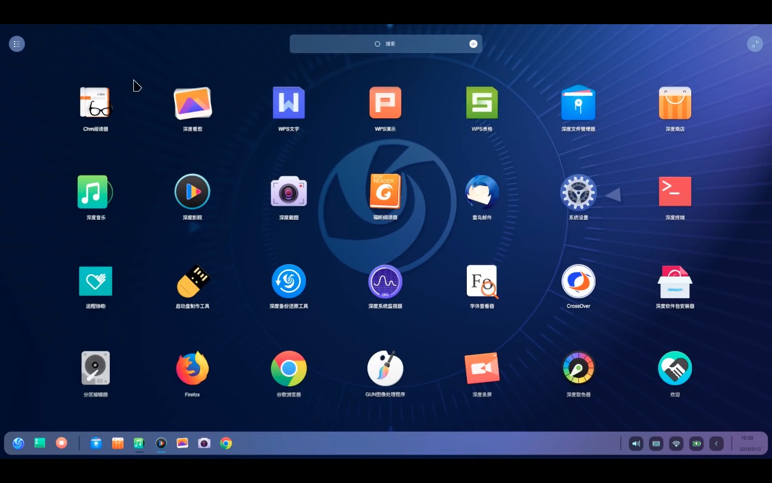This screenshot has height=483, width=772.
Task: Launch 分区编辑器 partition editor
Action: pyautogui.click(x=96, y=368)
